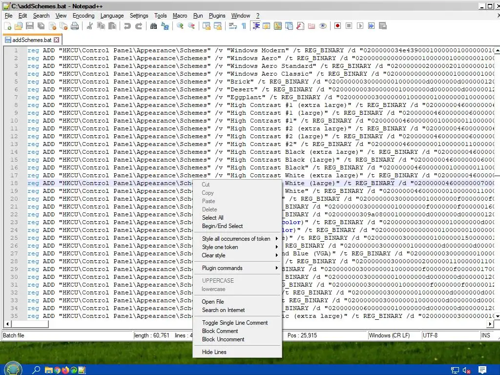The width and height of the screenshot is (500, 375).
Task: Open the Encoding menu
Action: pos(83,16)
